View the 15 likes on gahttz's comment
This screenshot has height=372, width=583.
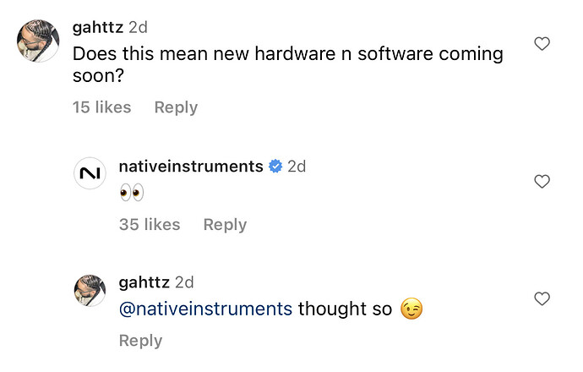(x=101, y=107)
